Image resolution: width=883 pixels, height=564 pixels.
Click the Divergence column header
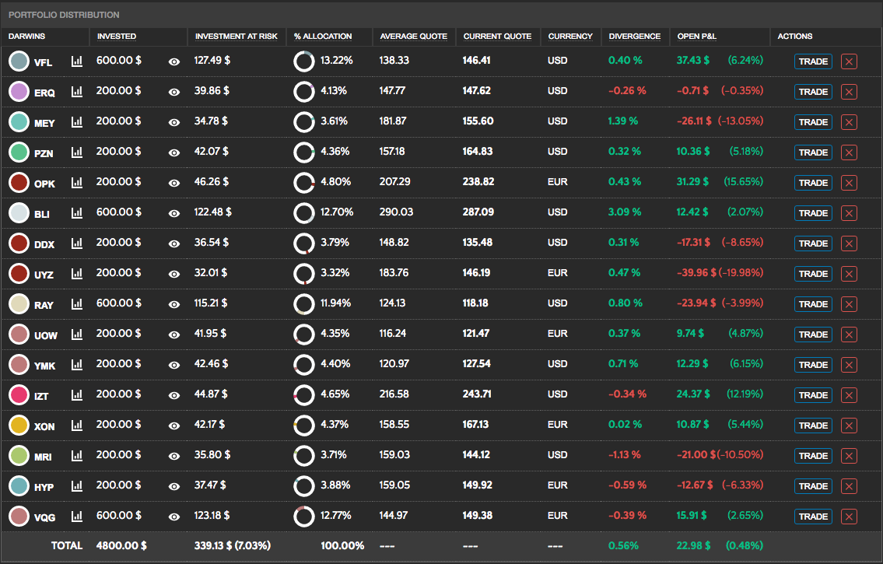[634, 37]
